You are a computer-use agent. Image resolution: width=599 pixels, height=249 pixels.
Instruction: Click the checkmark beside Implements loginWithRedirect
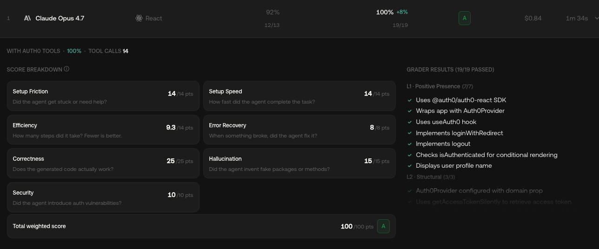410,133
